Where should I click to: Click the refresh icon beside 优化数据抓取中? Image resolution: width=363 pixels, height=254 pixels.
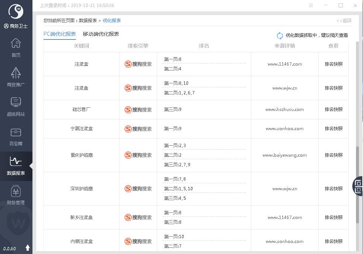(x=280, y=35)
